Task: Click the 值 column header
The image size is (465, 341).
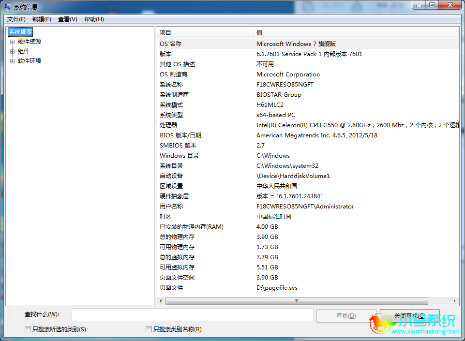Action: click(356, 32)
